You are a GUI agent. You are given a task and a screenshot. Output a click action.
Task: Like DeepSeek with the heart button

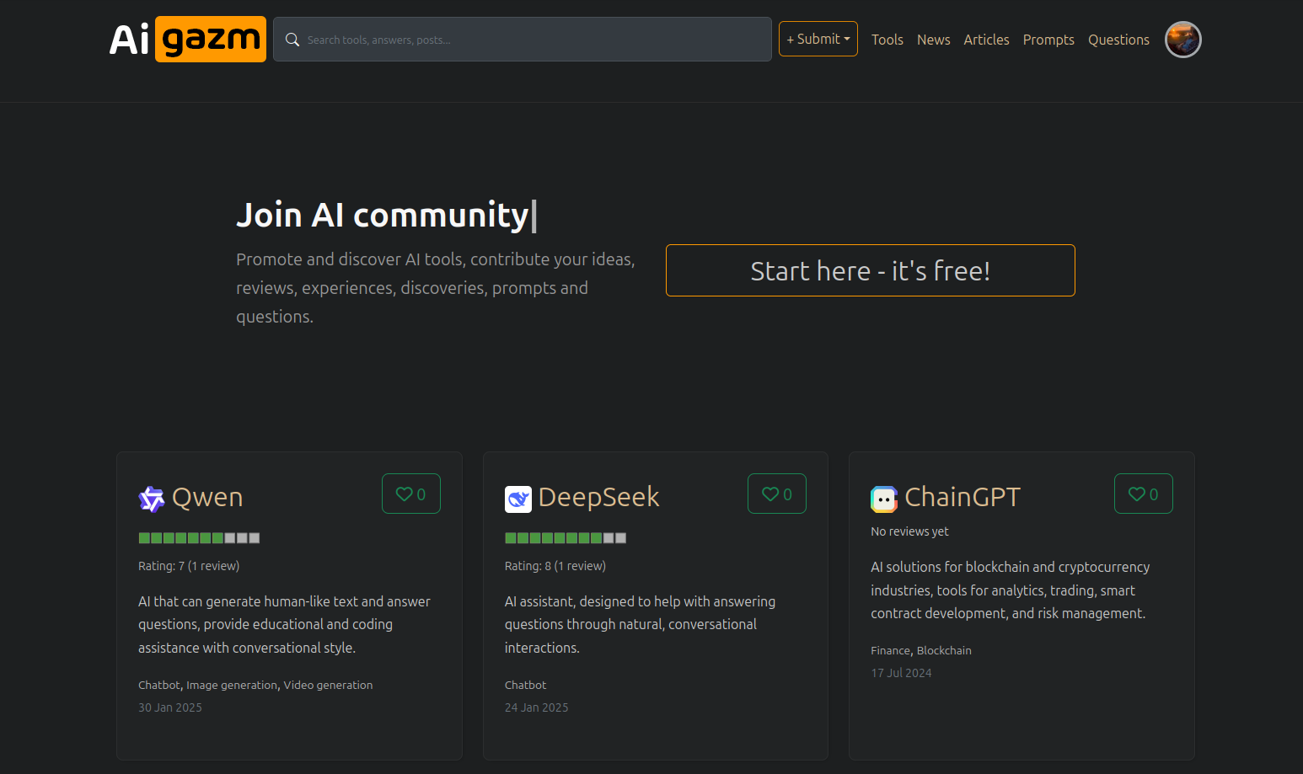(x=777, y=494)
